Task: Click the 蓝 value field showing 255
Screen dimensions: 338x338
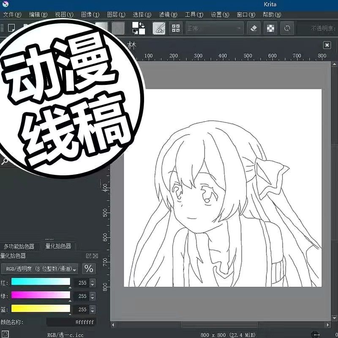Action: pos(81,310)
